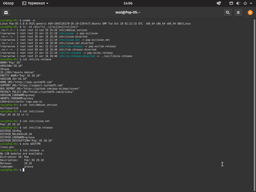This screenshot has height=192, width=256.
Task: Click the power icon in top bar
Action: coord(245,3)
